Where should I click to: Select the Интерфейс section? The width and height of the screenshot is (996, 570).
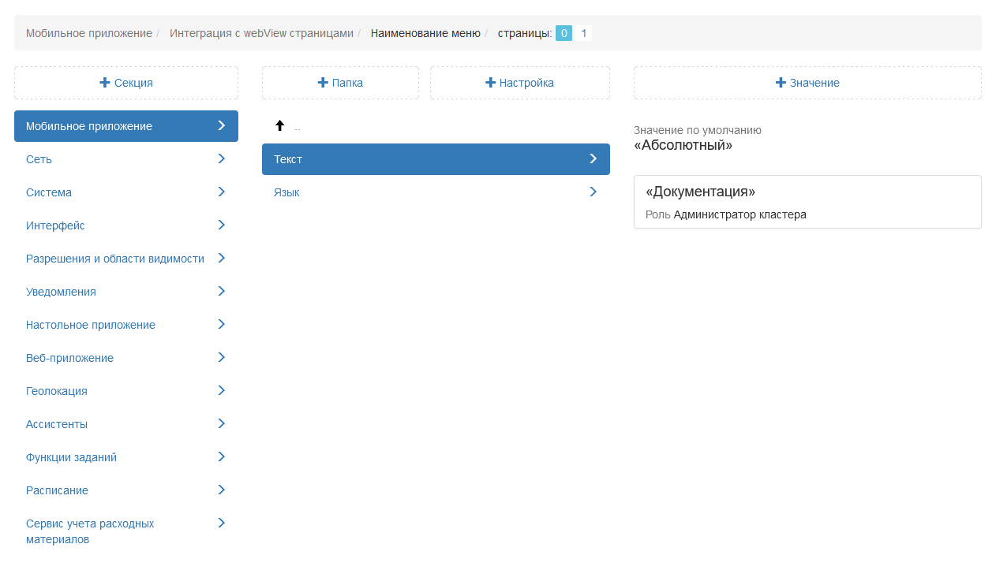(55, 225)
